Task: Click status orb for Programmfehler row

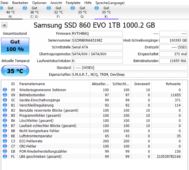Action: 5,115
